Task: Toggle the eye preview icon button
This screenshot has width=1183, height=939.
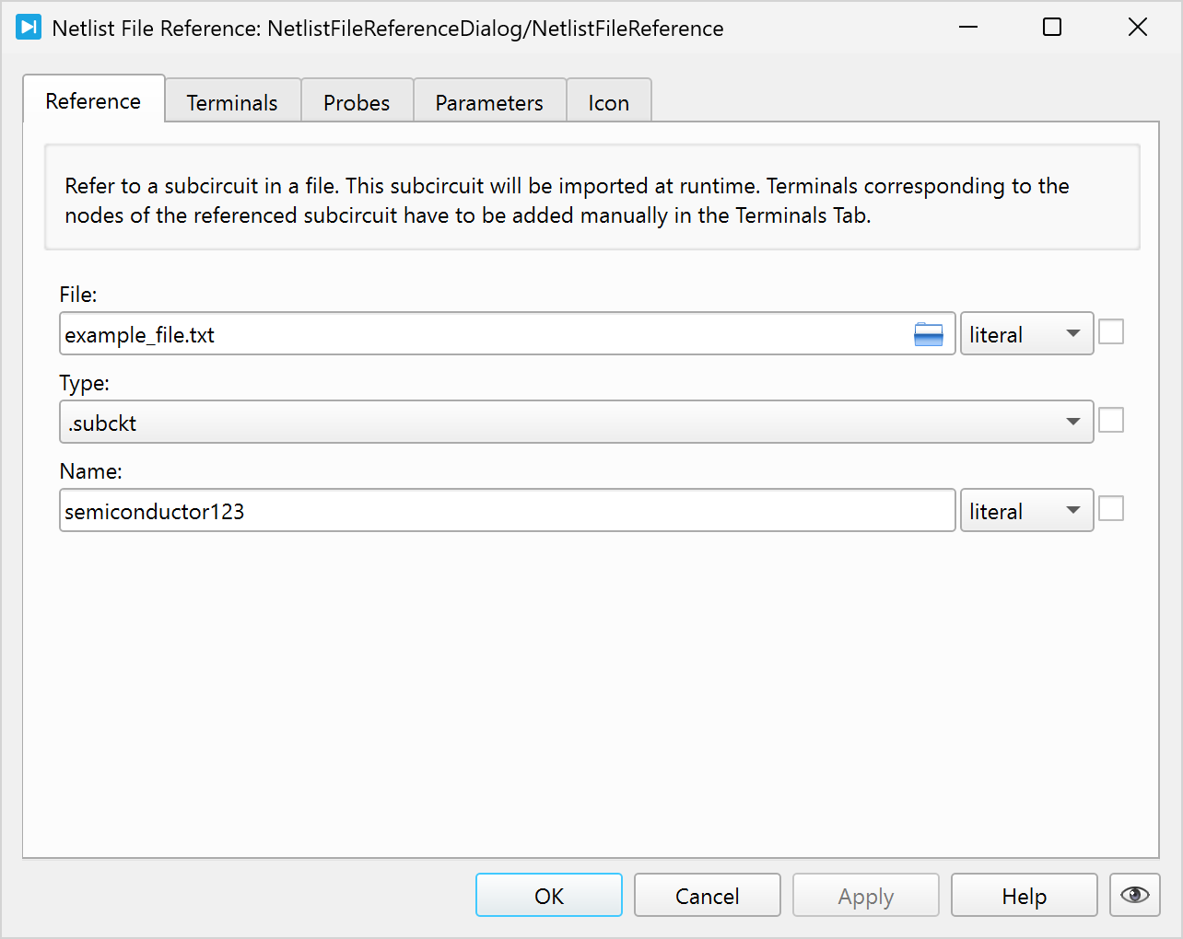Action: tap(1134, 895)
